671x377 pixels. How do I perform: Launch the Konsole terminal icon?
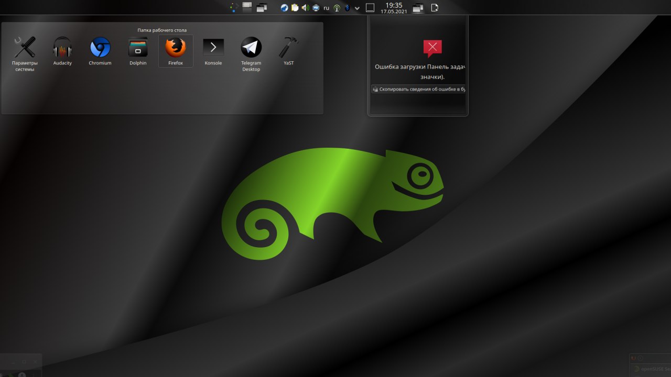click(213, 51)
